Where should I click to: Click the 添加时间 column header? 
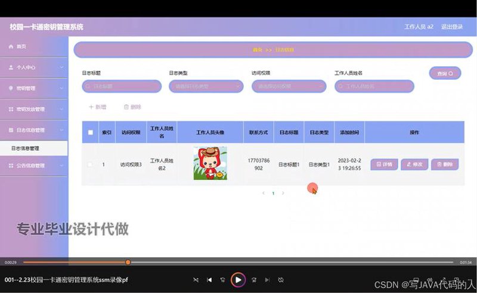click(349, 133)
